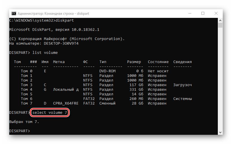Click the scrollbar up arrow
232x144 pixels.
(x=220, y=20)
